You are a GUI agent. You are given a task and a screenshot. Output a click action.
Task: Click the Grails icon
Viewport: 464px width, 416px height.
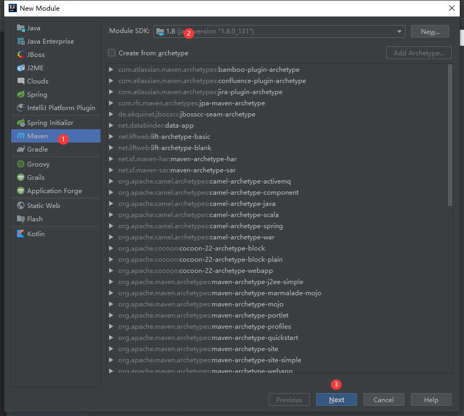21,177
